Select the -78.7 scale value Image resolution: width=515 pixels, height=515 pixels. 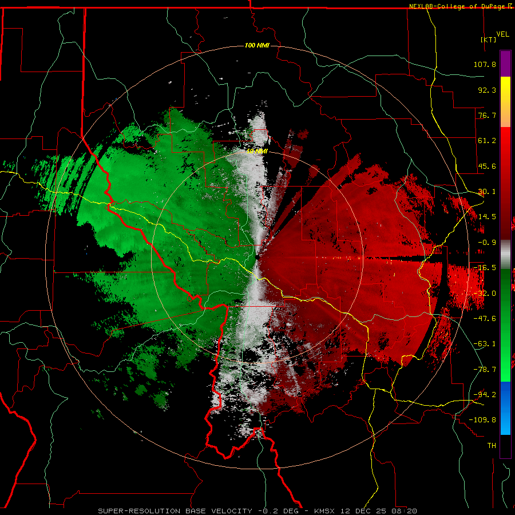click(x=485, y=370)
